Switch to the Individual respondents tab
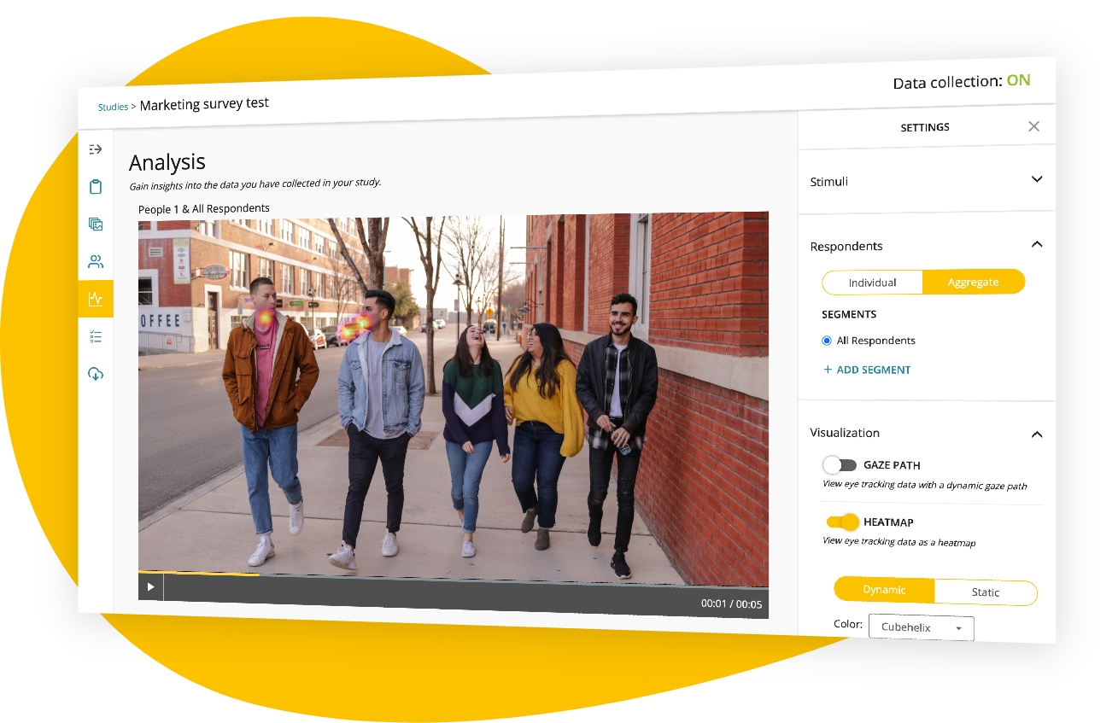 click(872, 283)
